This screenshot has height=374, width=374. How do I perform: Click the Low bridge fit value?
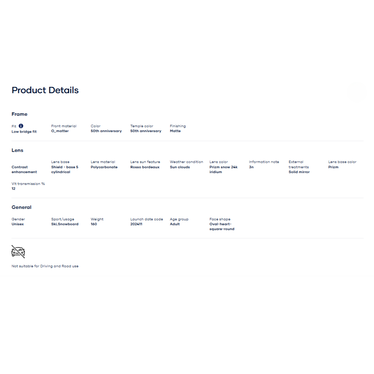[x=24, y=132]
